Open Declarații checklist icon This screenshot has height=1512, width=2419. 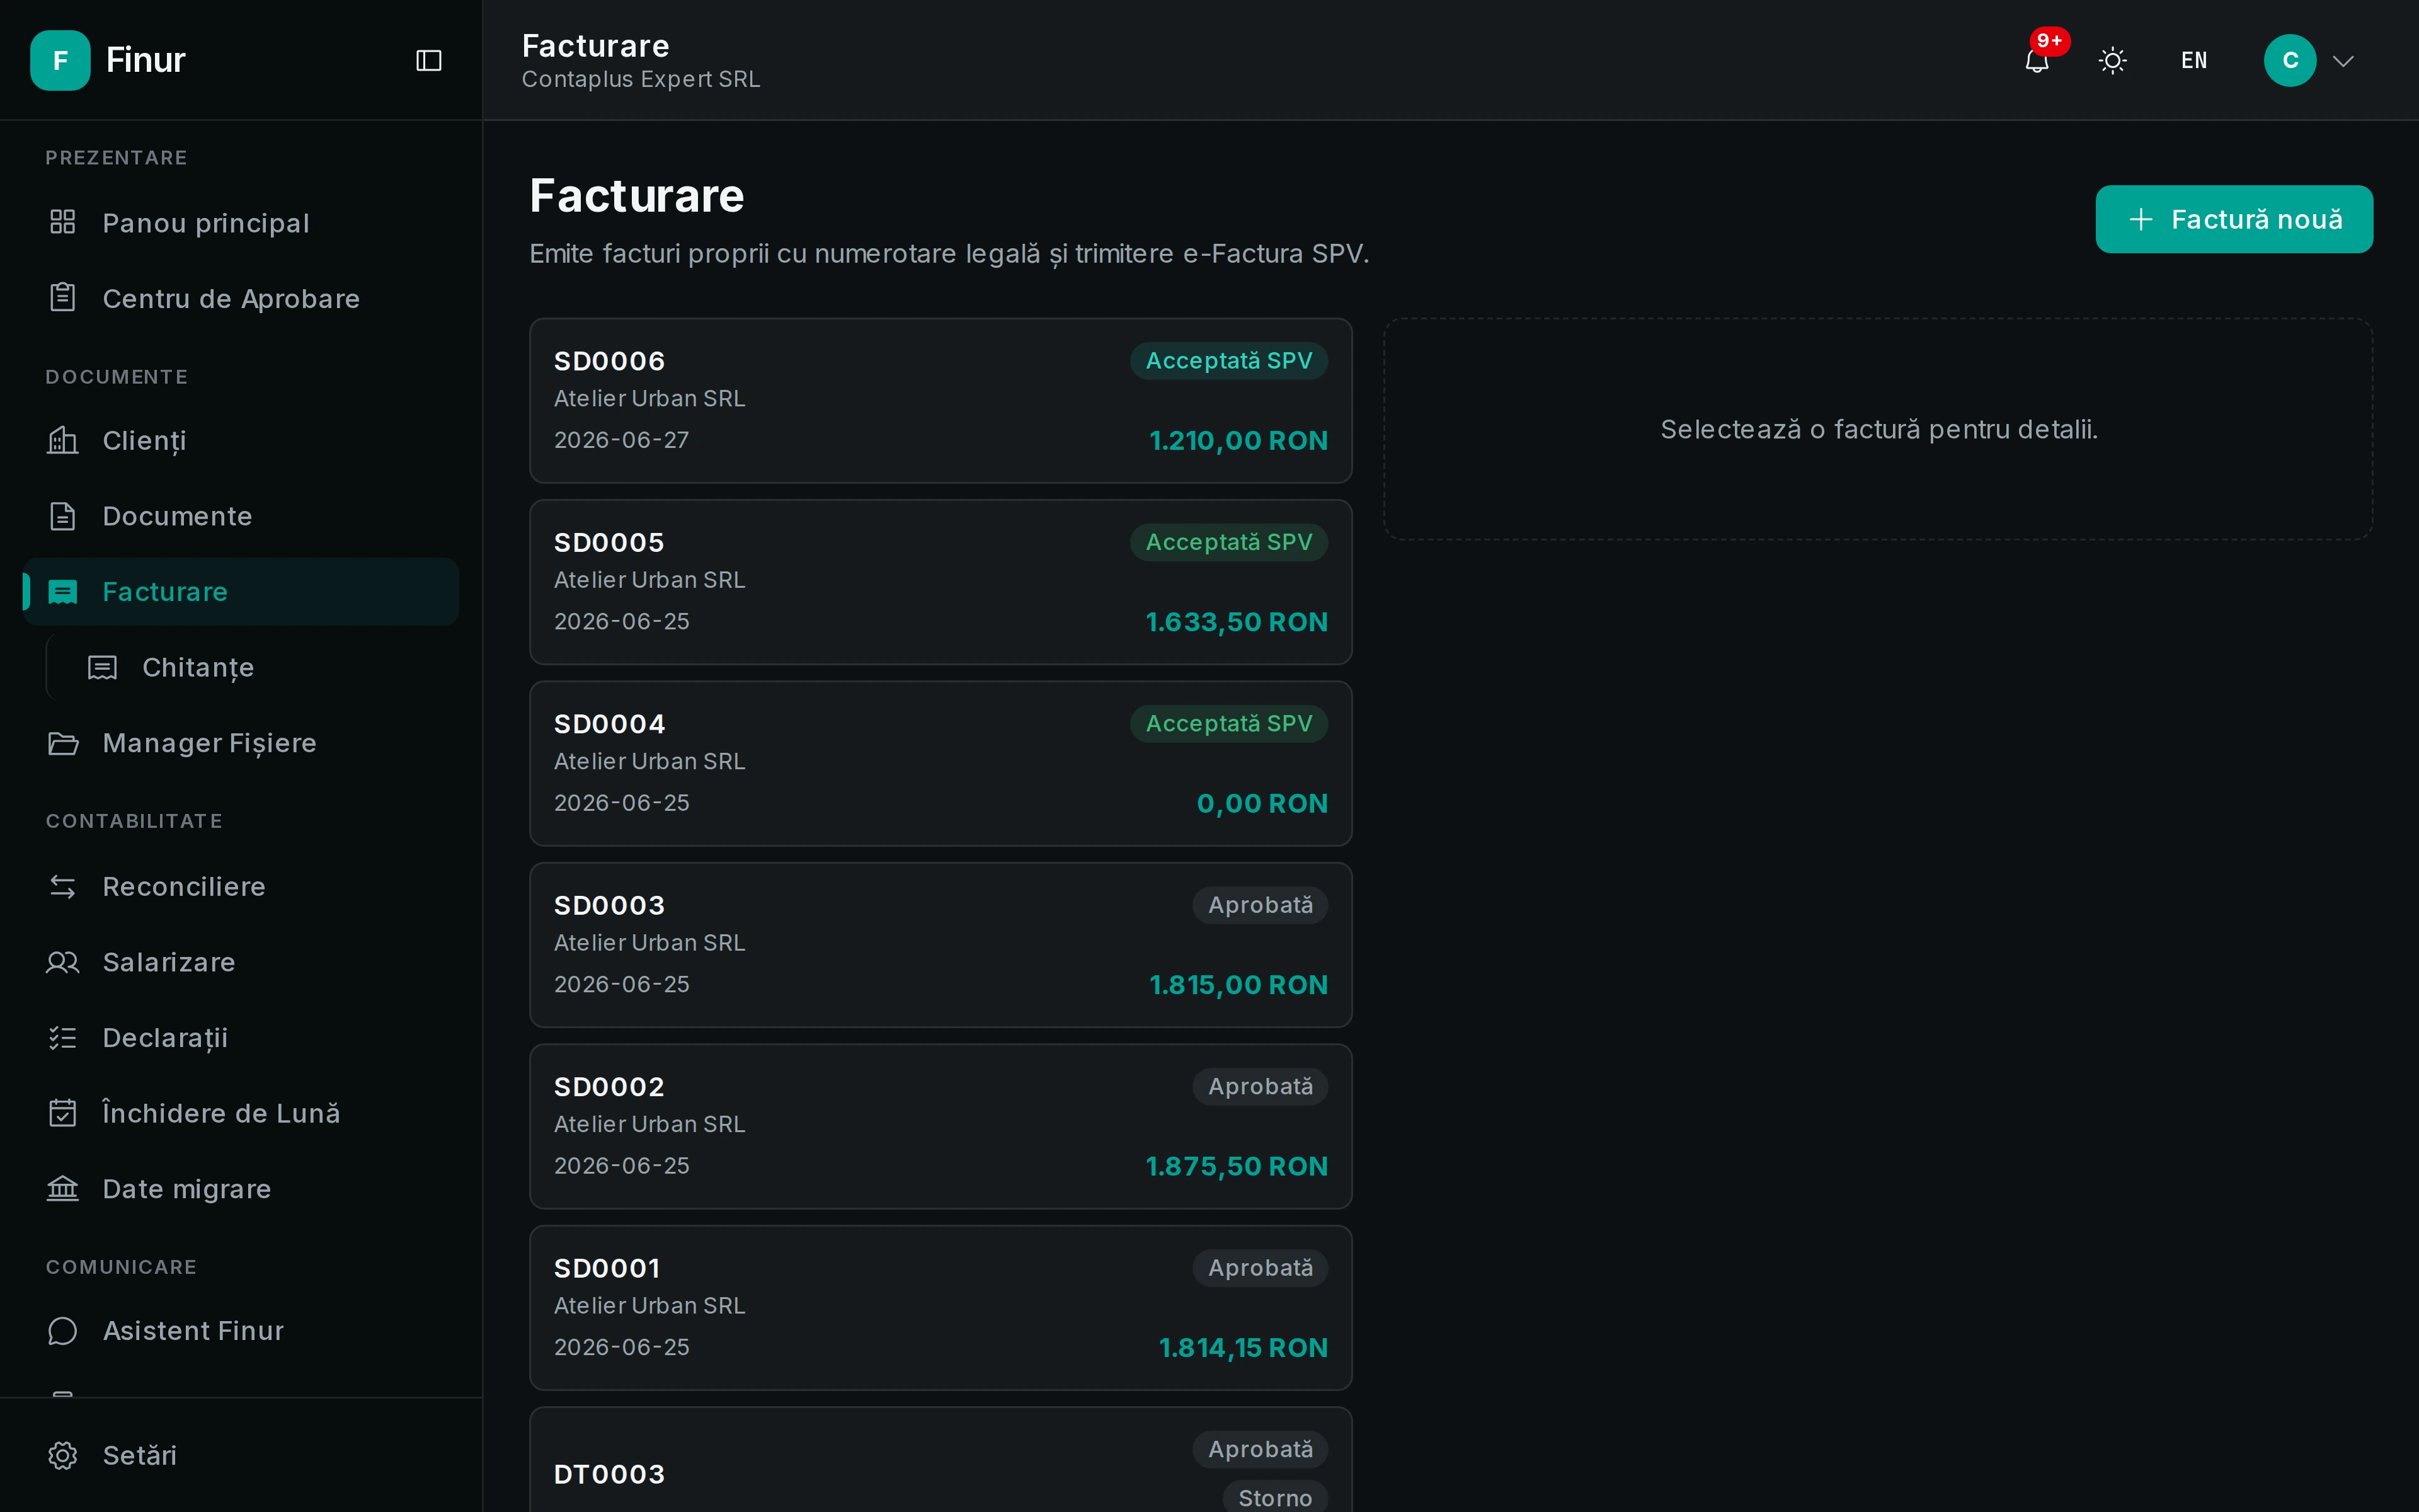pyautogui.click(x=63, y=1038)
